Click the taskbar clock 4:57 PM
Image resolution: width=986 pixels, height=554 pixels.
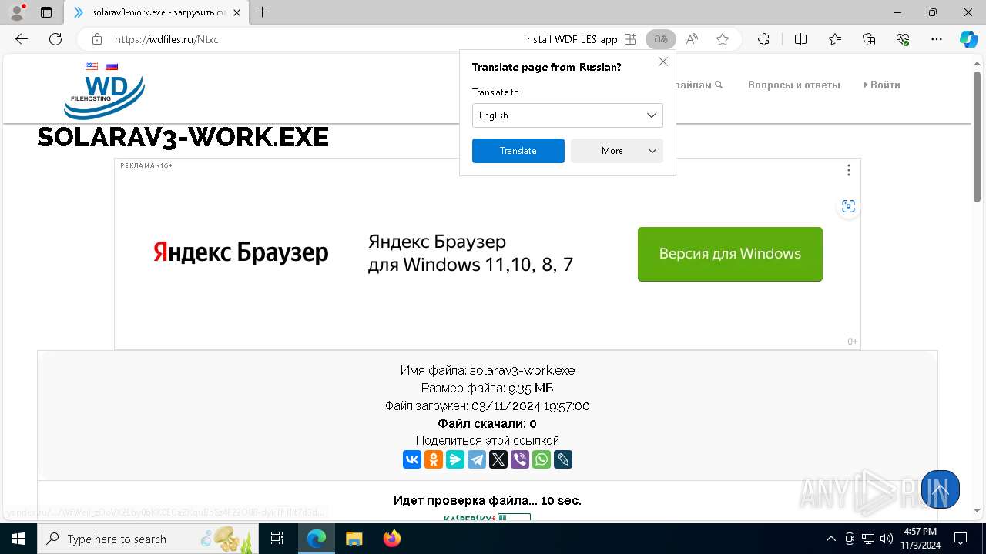[x=921, y=539]
